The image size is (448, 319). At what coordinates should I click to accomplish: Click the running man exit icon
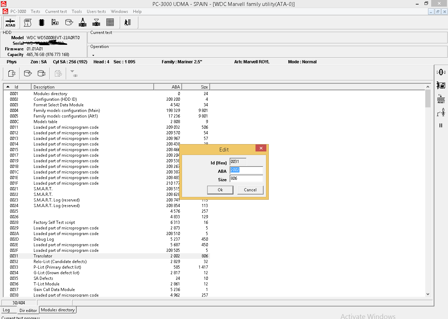[127, 23]
